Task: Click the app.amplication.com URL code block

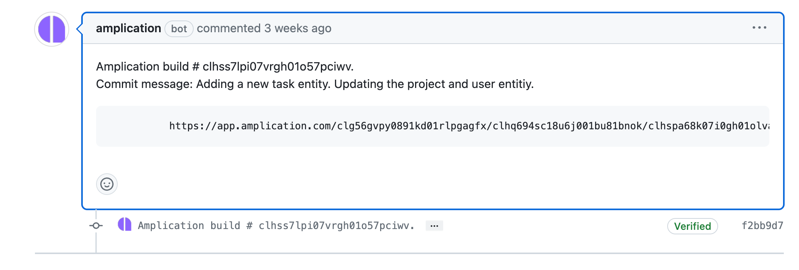Action: pos(432,126)
